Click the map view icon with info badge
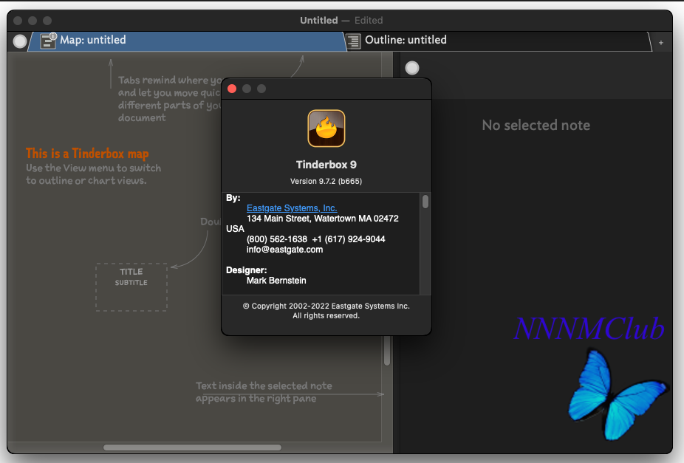 [x=49, y=41]
